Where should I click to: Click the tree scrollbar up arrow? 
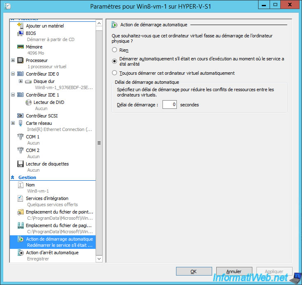[x=99, y=23]
